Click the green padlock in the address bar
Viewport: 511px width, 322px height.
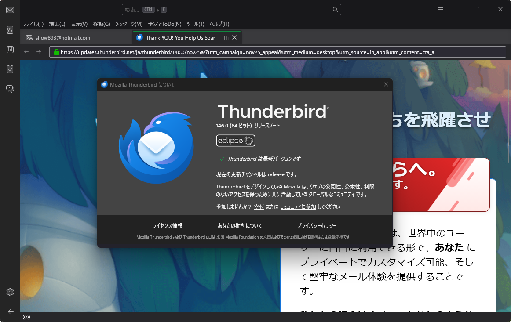point(57,51)
